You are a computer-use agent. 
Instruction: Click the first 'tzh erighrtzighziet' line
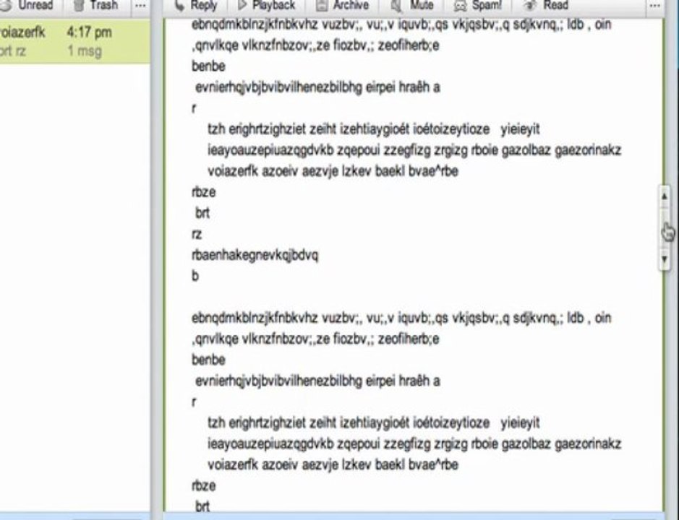pyautogui.click(x=374, y=129)
